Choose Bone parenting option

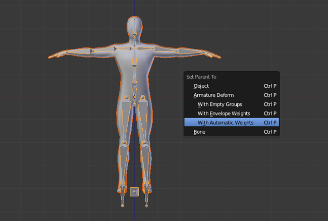[x=232, y=132]
